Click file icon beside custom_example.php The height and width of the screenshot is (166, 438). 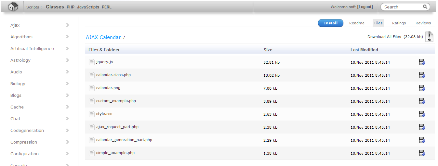pyautogui.click(x=92, y=101)
